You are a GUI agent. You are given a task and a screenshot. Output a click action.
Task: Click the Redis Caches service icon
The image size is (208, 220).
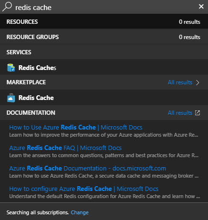(11, 68)
